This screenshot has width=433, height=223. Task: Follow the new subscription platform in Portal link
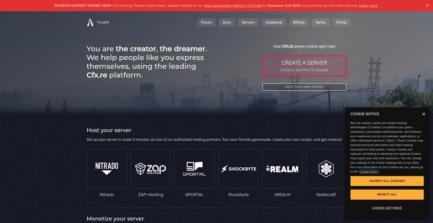click(232, 6)
